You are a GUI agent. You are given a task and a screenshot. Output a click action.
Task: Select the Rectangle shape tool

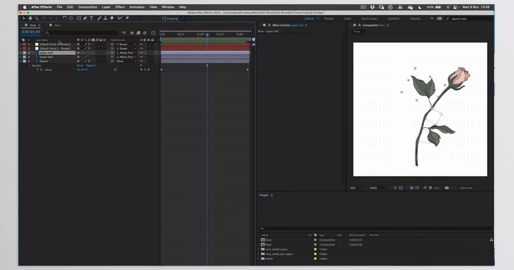(x=79, y=18)
